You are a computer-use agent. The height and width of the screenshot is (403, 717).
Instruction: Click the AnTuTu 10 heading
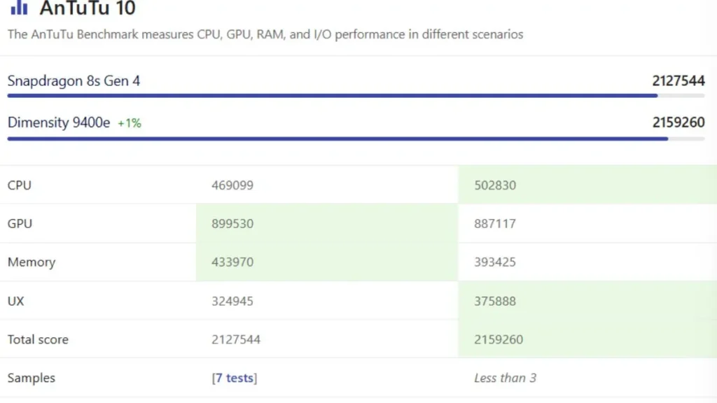click(88, 8)
